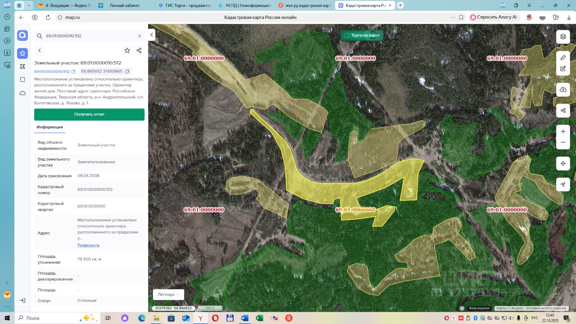This screenshot has width=576, height=324.
Task: Click the 'Учтенный' status value
Action: (x=87, y=301)
